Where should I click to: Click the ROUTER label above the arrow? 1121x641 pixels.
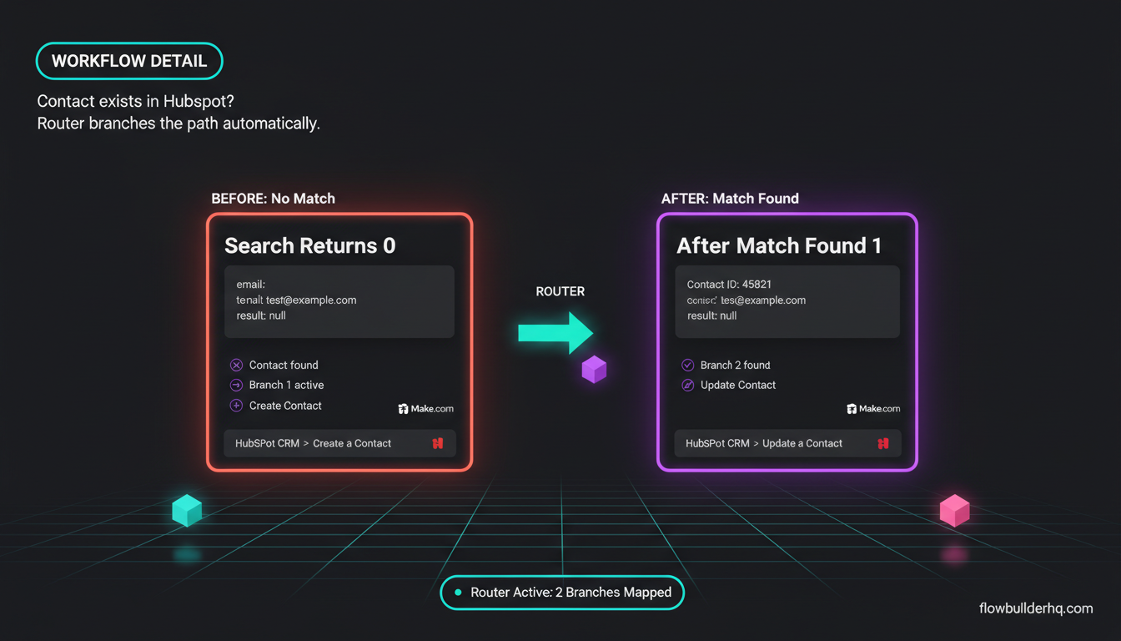tap(560, 291)
